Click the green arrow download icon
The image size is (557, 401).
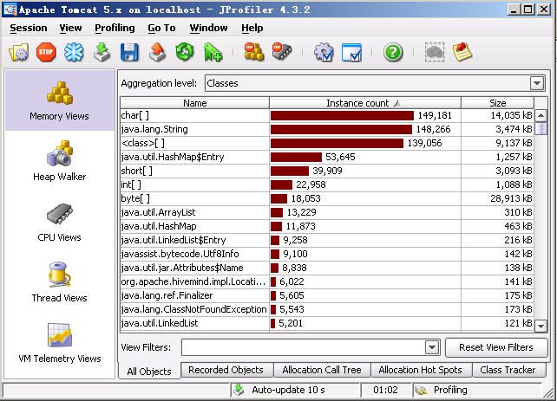[x=102, y=53]
